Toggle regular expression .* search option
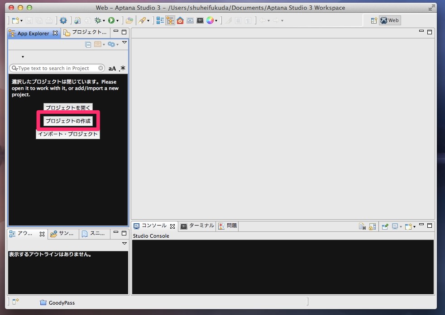 tap(122, 68)
